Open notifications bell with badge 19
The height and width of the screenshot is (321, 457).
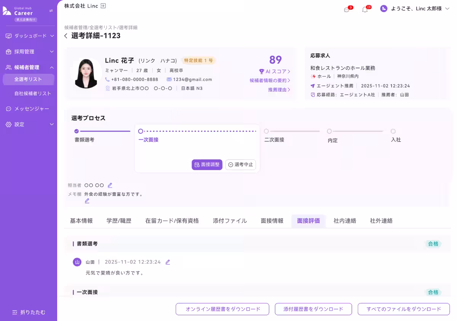tap(366, 9)
